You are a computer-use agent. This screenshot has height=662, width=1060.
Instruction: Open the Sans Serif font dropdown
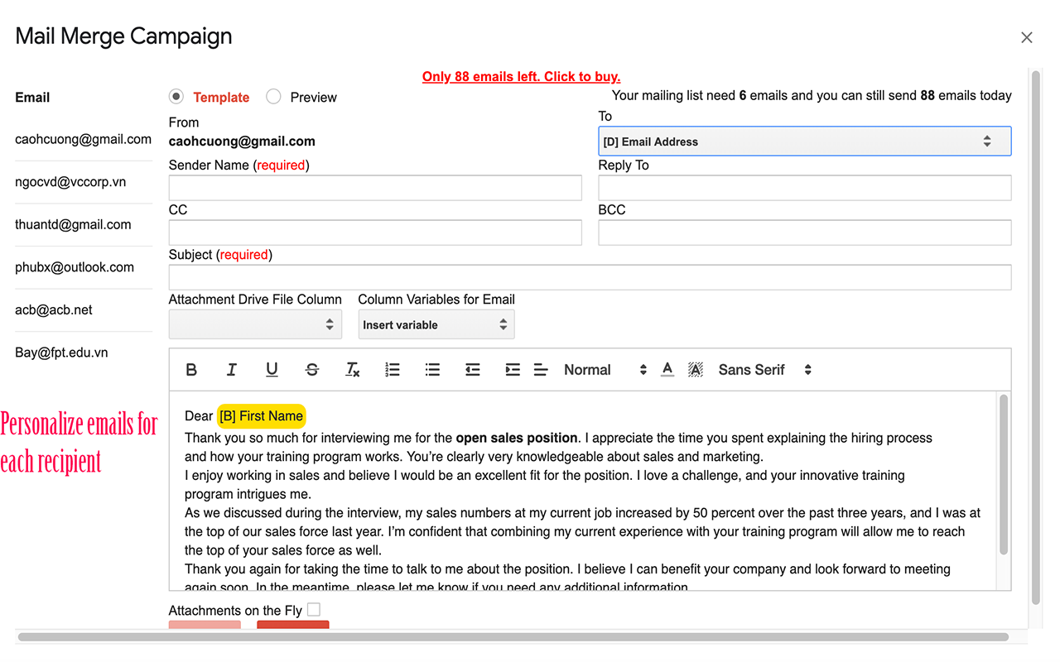[x=765, y=370]
